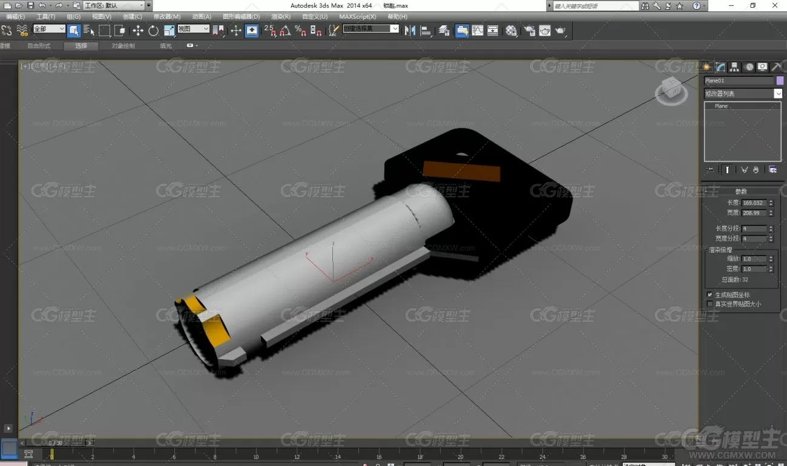Click Edit Named Selection Sets icon
787x466 pixels.
pos(334,30)
